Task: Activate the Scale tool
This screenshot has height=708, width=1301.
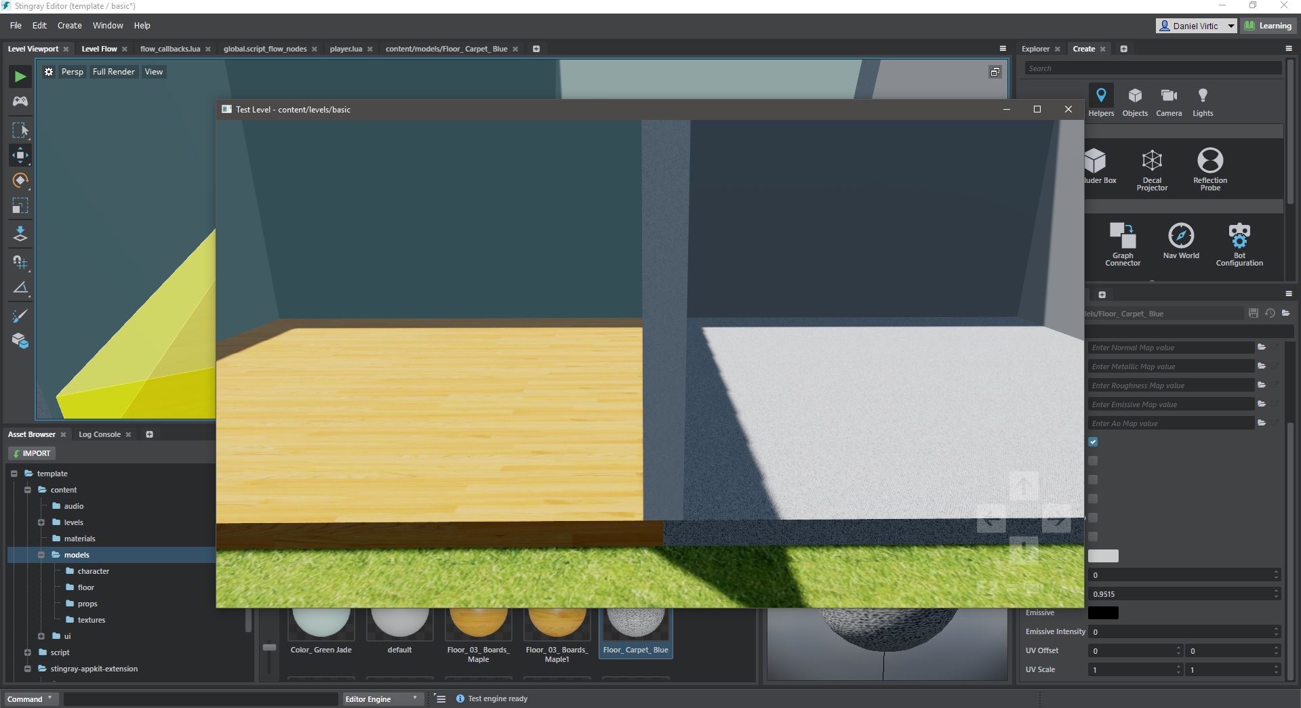Action: tap(20, 207)
